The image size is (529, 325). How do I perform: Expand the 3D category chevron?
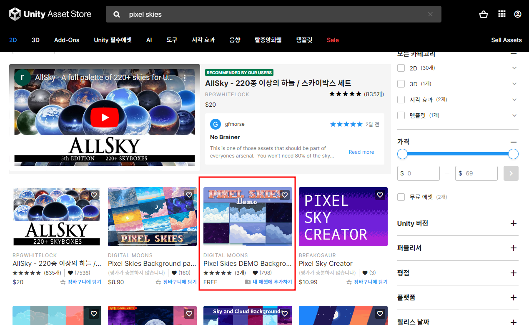[x=514, y=84]
